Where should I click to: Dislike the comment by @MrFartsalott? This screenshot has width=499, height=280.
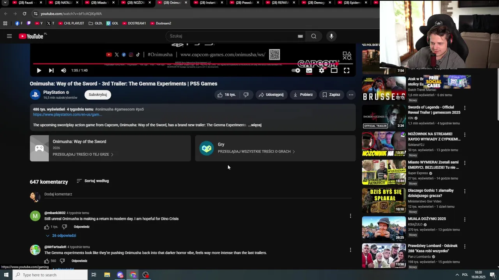pos(62,261)
